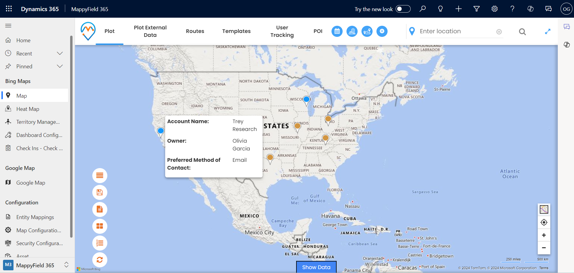Click the Show Data button
The width and height of the screenshot is (574, 273).
(x=316, y=267)
